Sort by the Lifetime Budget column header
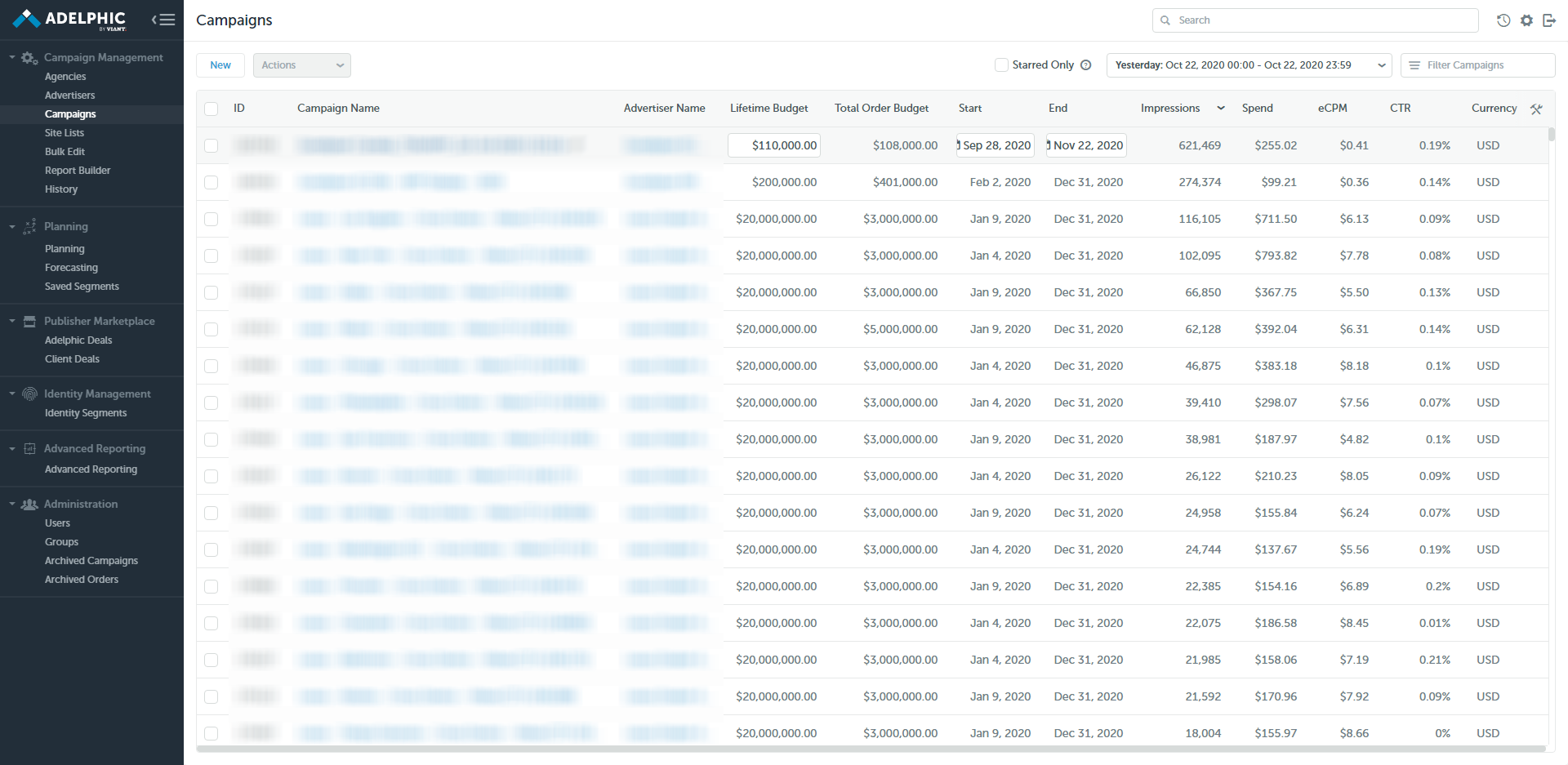The width and height of the screenshot is (1568, 765). (x=769, y=109)
